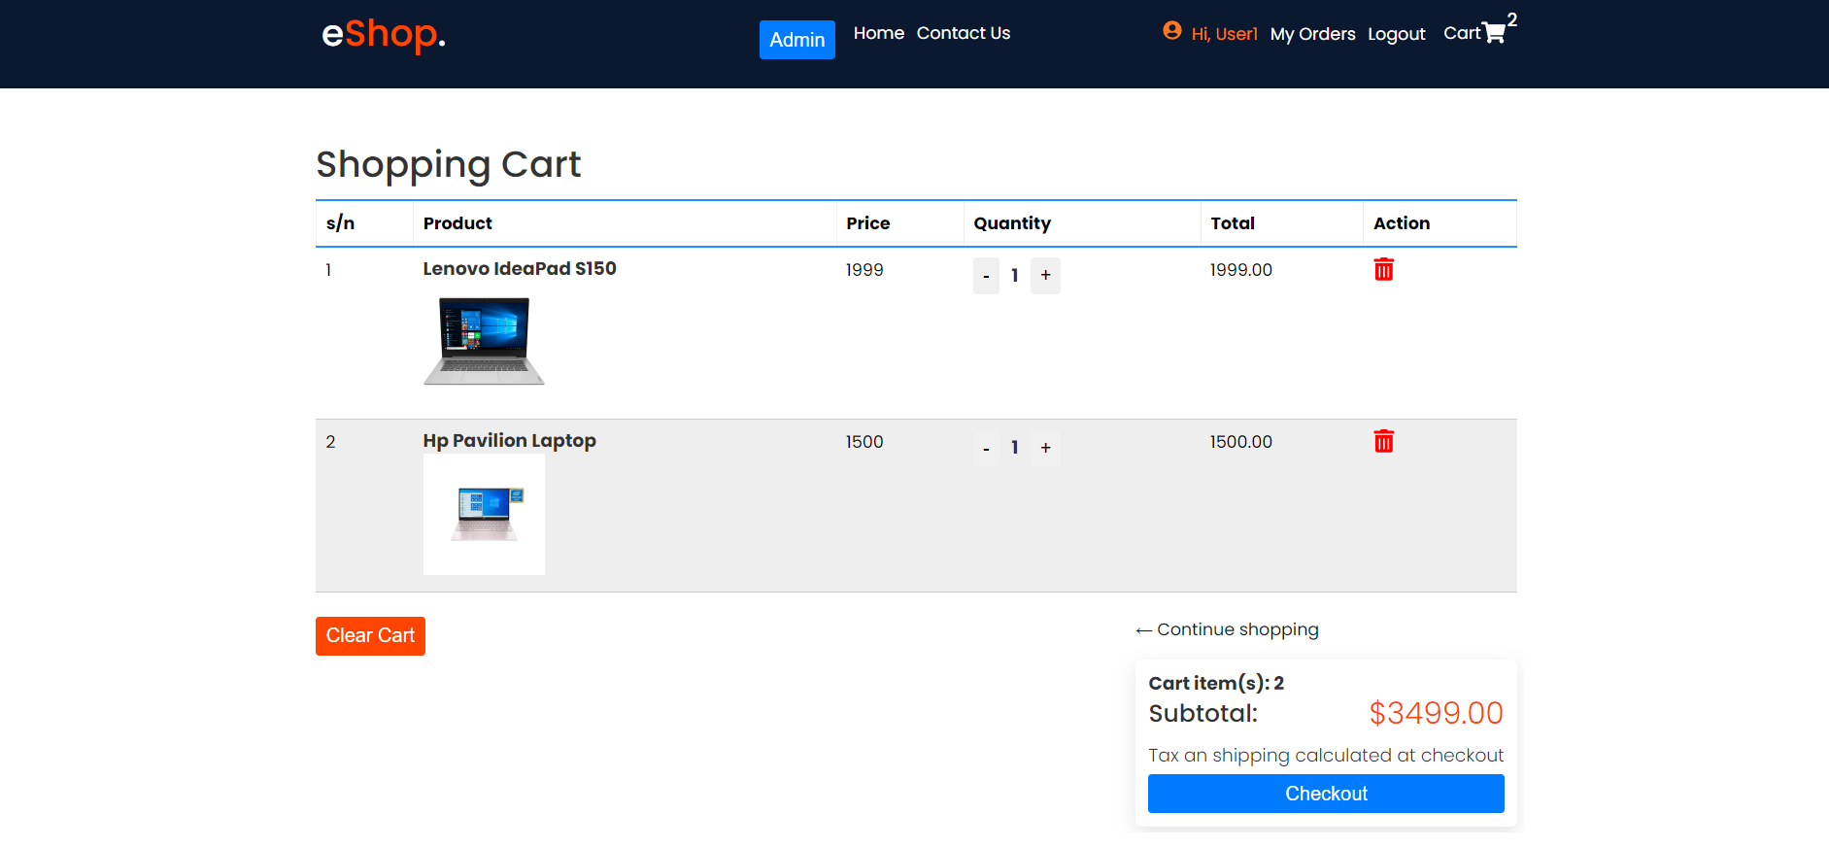Click the $3499.00 subtotal amount
This screenshot has height=847, width=1829.
(1436, 713)
